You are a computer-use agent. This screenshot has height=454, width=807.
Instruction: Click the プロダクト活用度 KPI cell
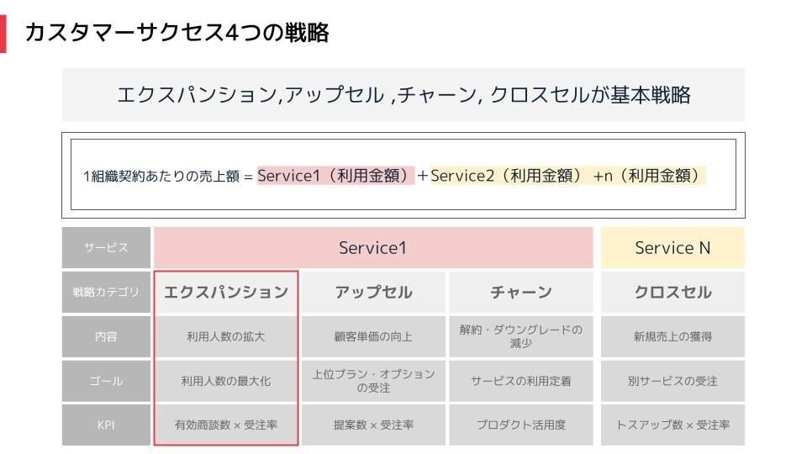pos(521,425)
